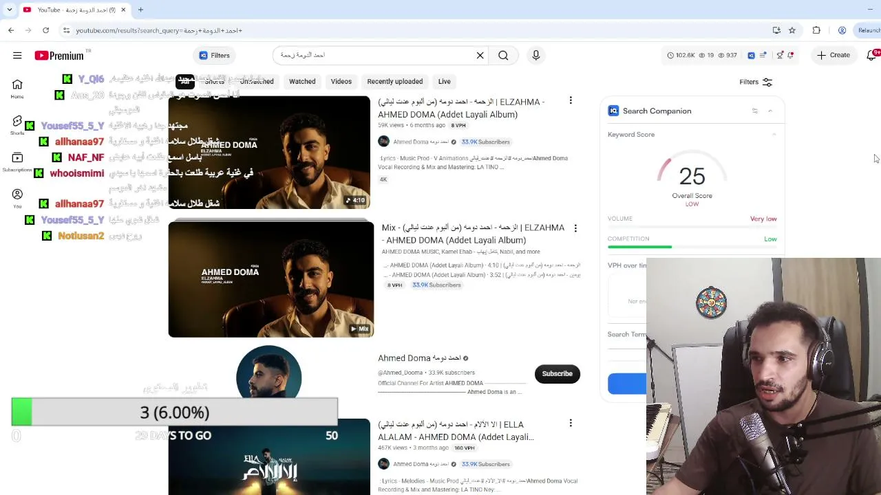Viewport: 881px width, 495px height.
Task: Collapse the Search Companion panel
Action: click(770, 111)
